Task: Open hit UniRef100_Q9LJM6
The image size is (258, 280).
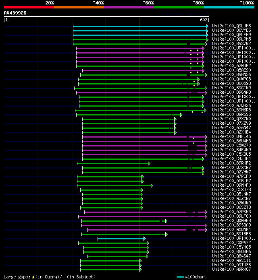Action: coord(231,26)
